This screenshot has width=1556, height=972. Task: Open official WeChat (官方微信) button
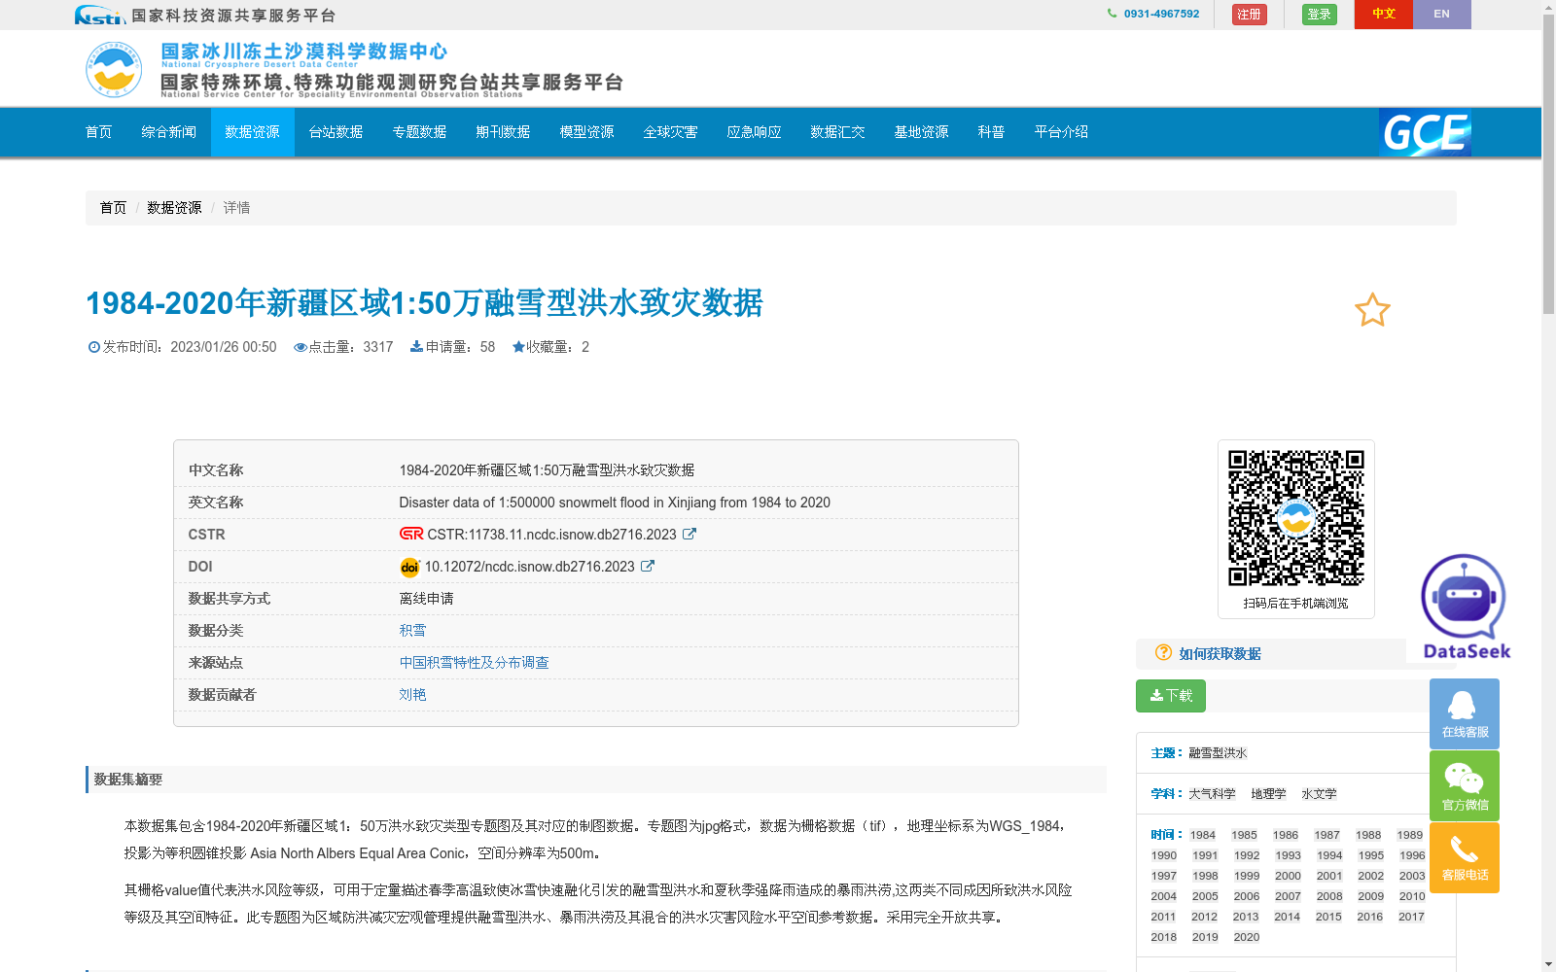[1465, 785]
